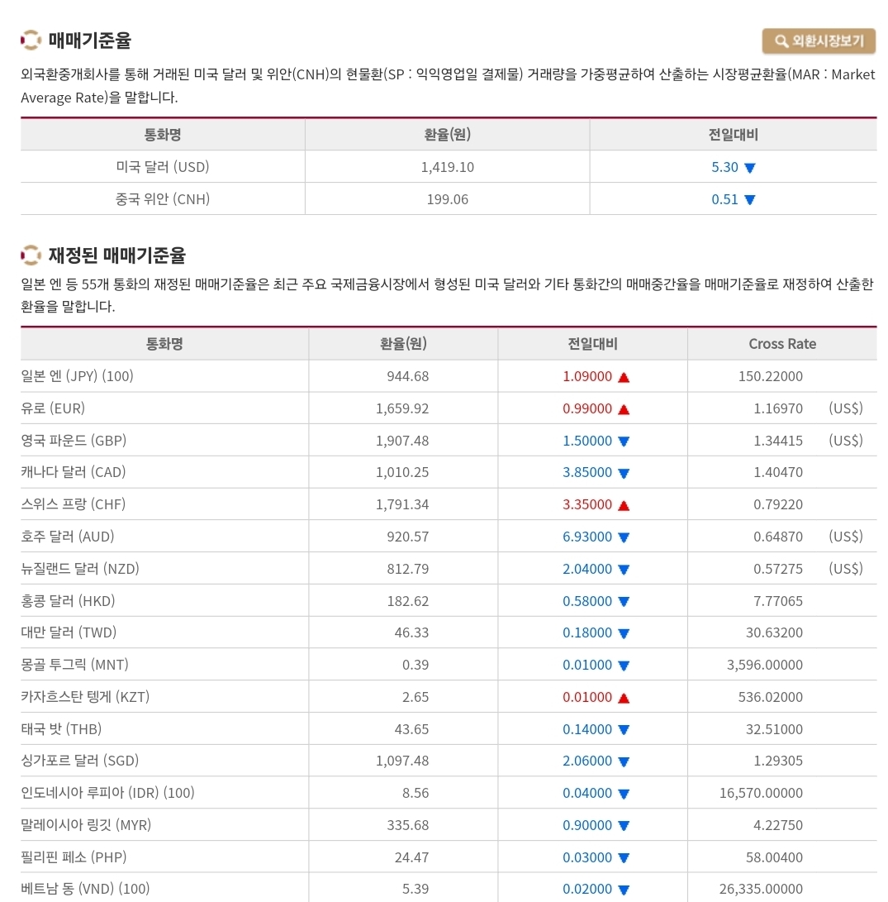888x902 pixels.
Task: Select 일본 엔 (JPY) (100) row label
Action: [77, 376]
